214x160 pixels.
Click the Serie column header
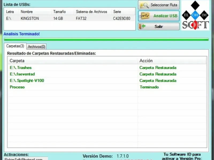(x=123, y=12)
